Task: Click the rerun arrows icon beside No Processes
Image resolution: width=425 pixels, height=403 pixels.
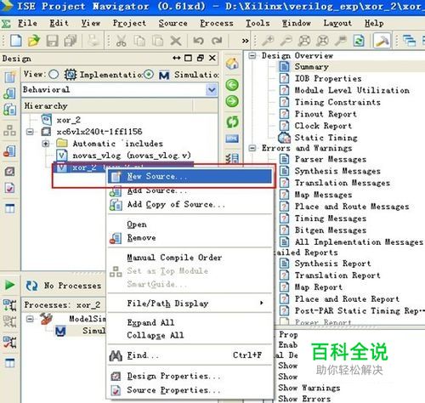Action: point(31,286)
